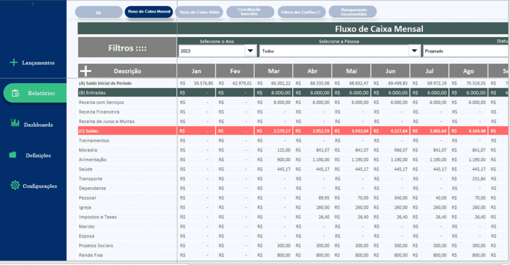Click the March Alimentação value 900,00

coord(283,160)
